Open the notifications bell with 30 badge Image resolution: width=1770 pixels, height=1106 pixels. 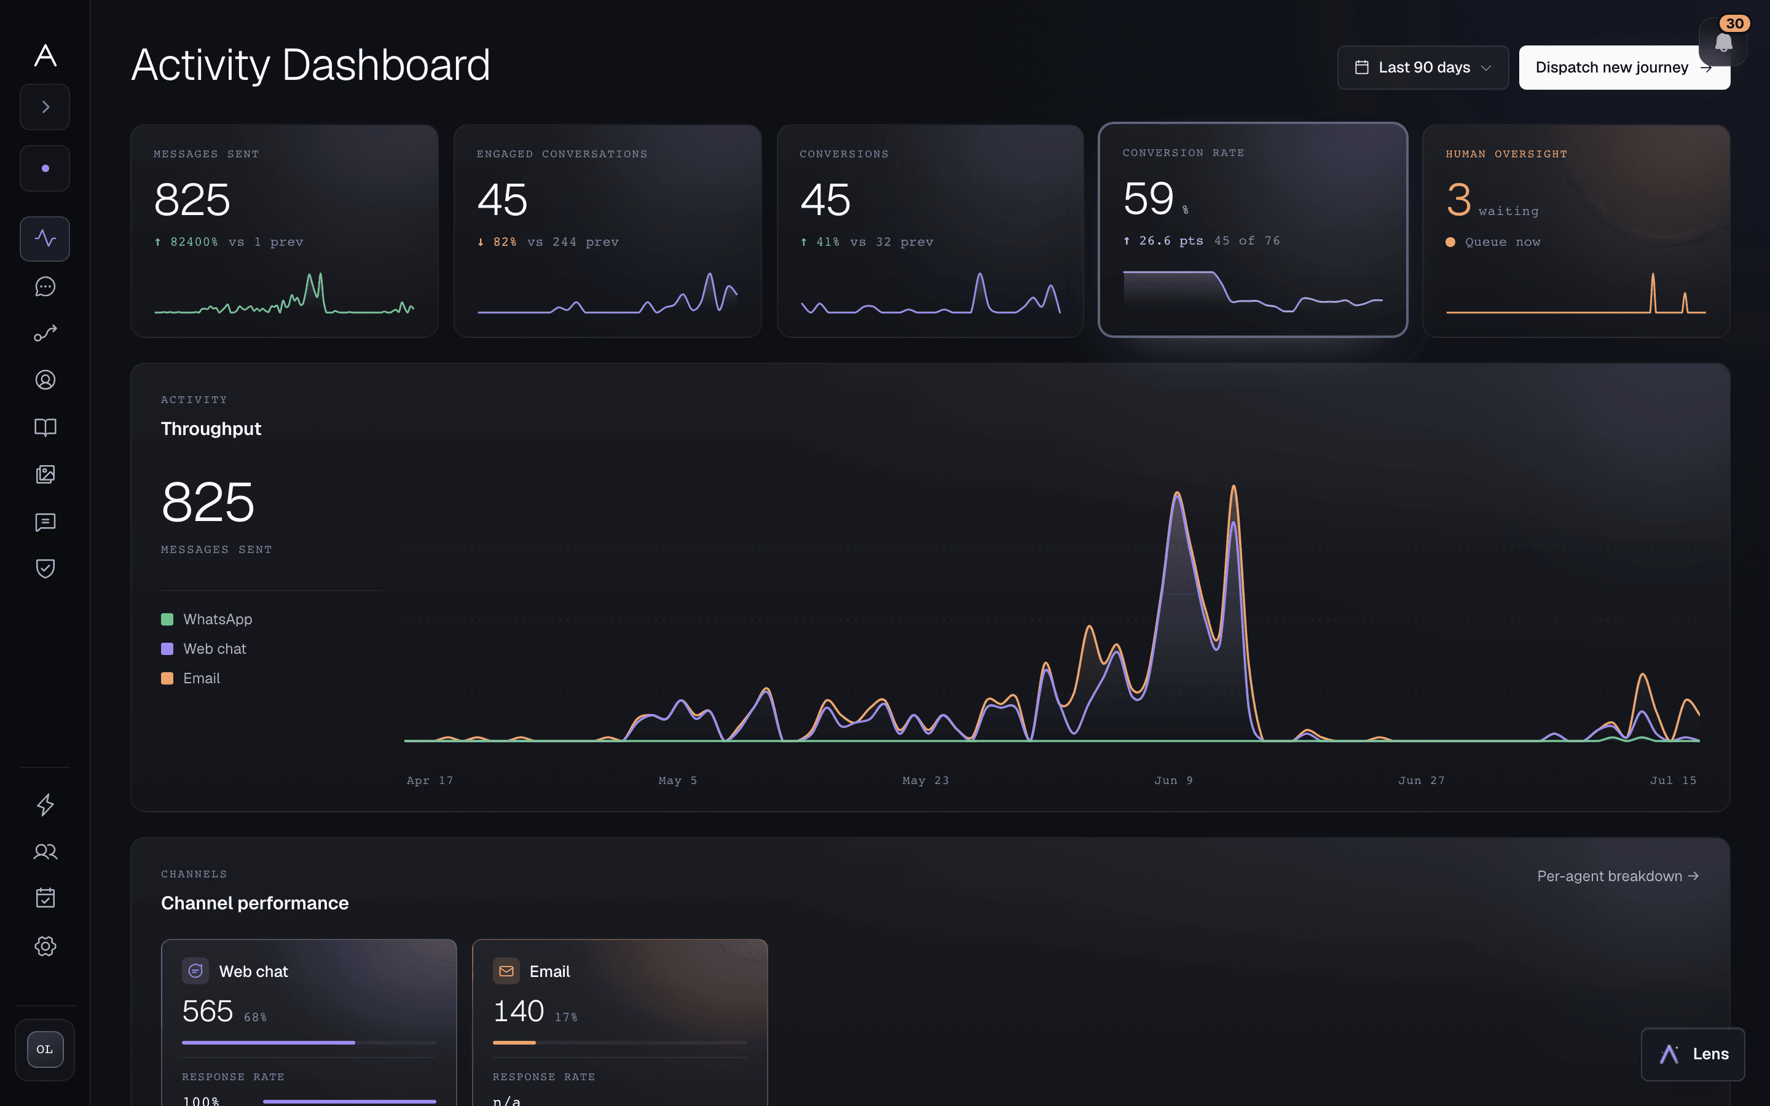(x=1723, y=42)
